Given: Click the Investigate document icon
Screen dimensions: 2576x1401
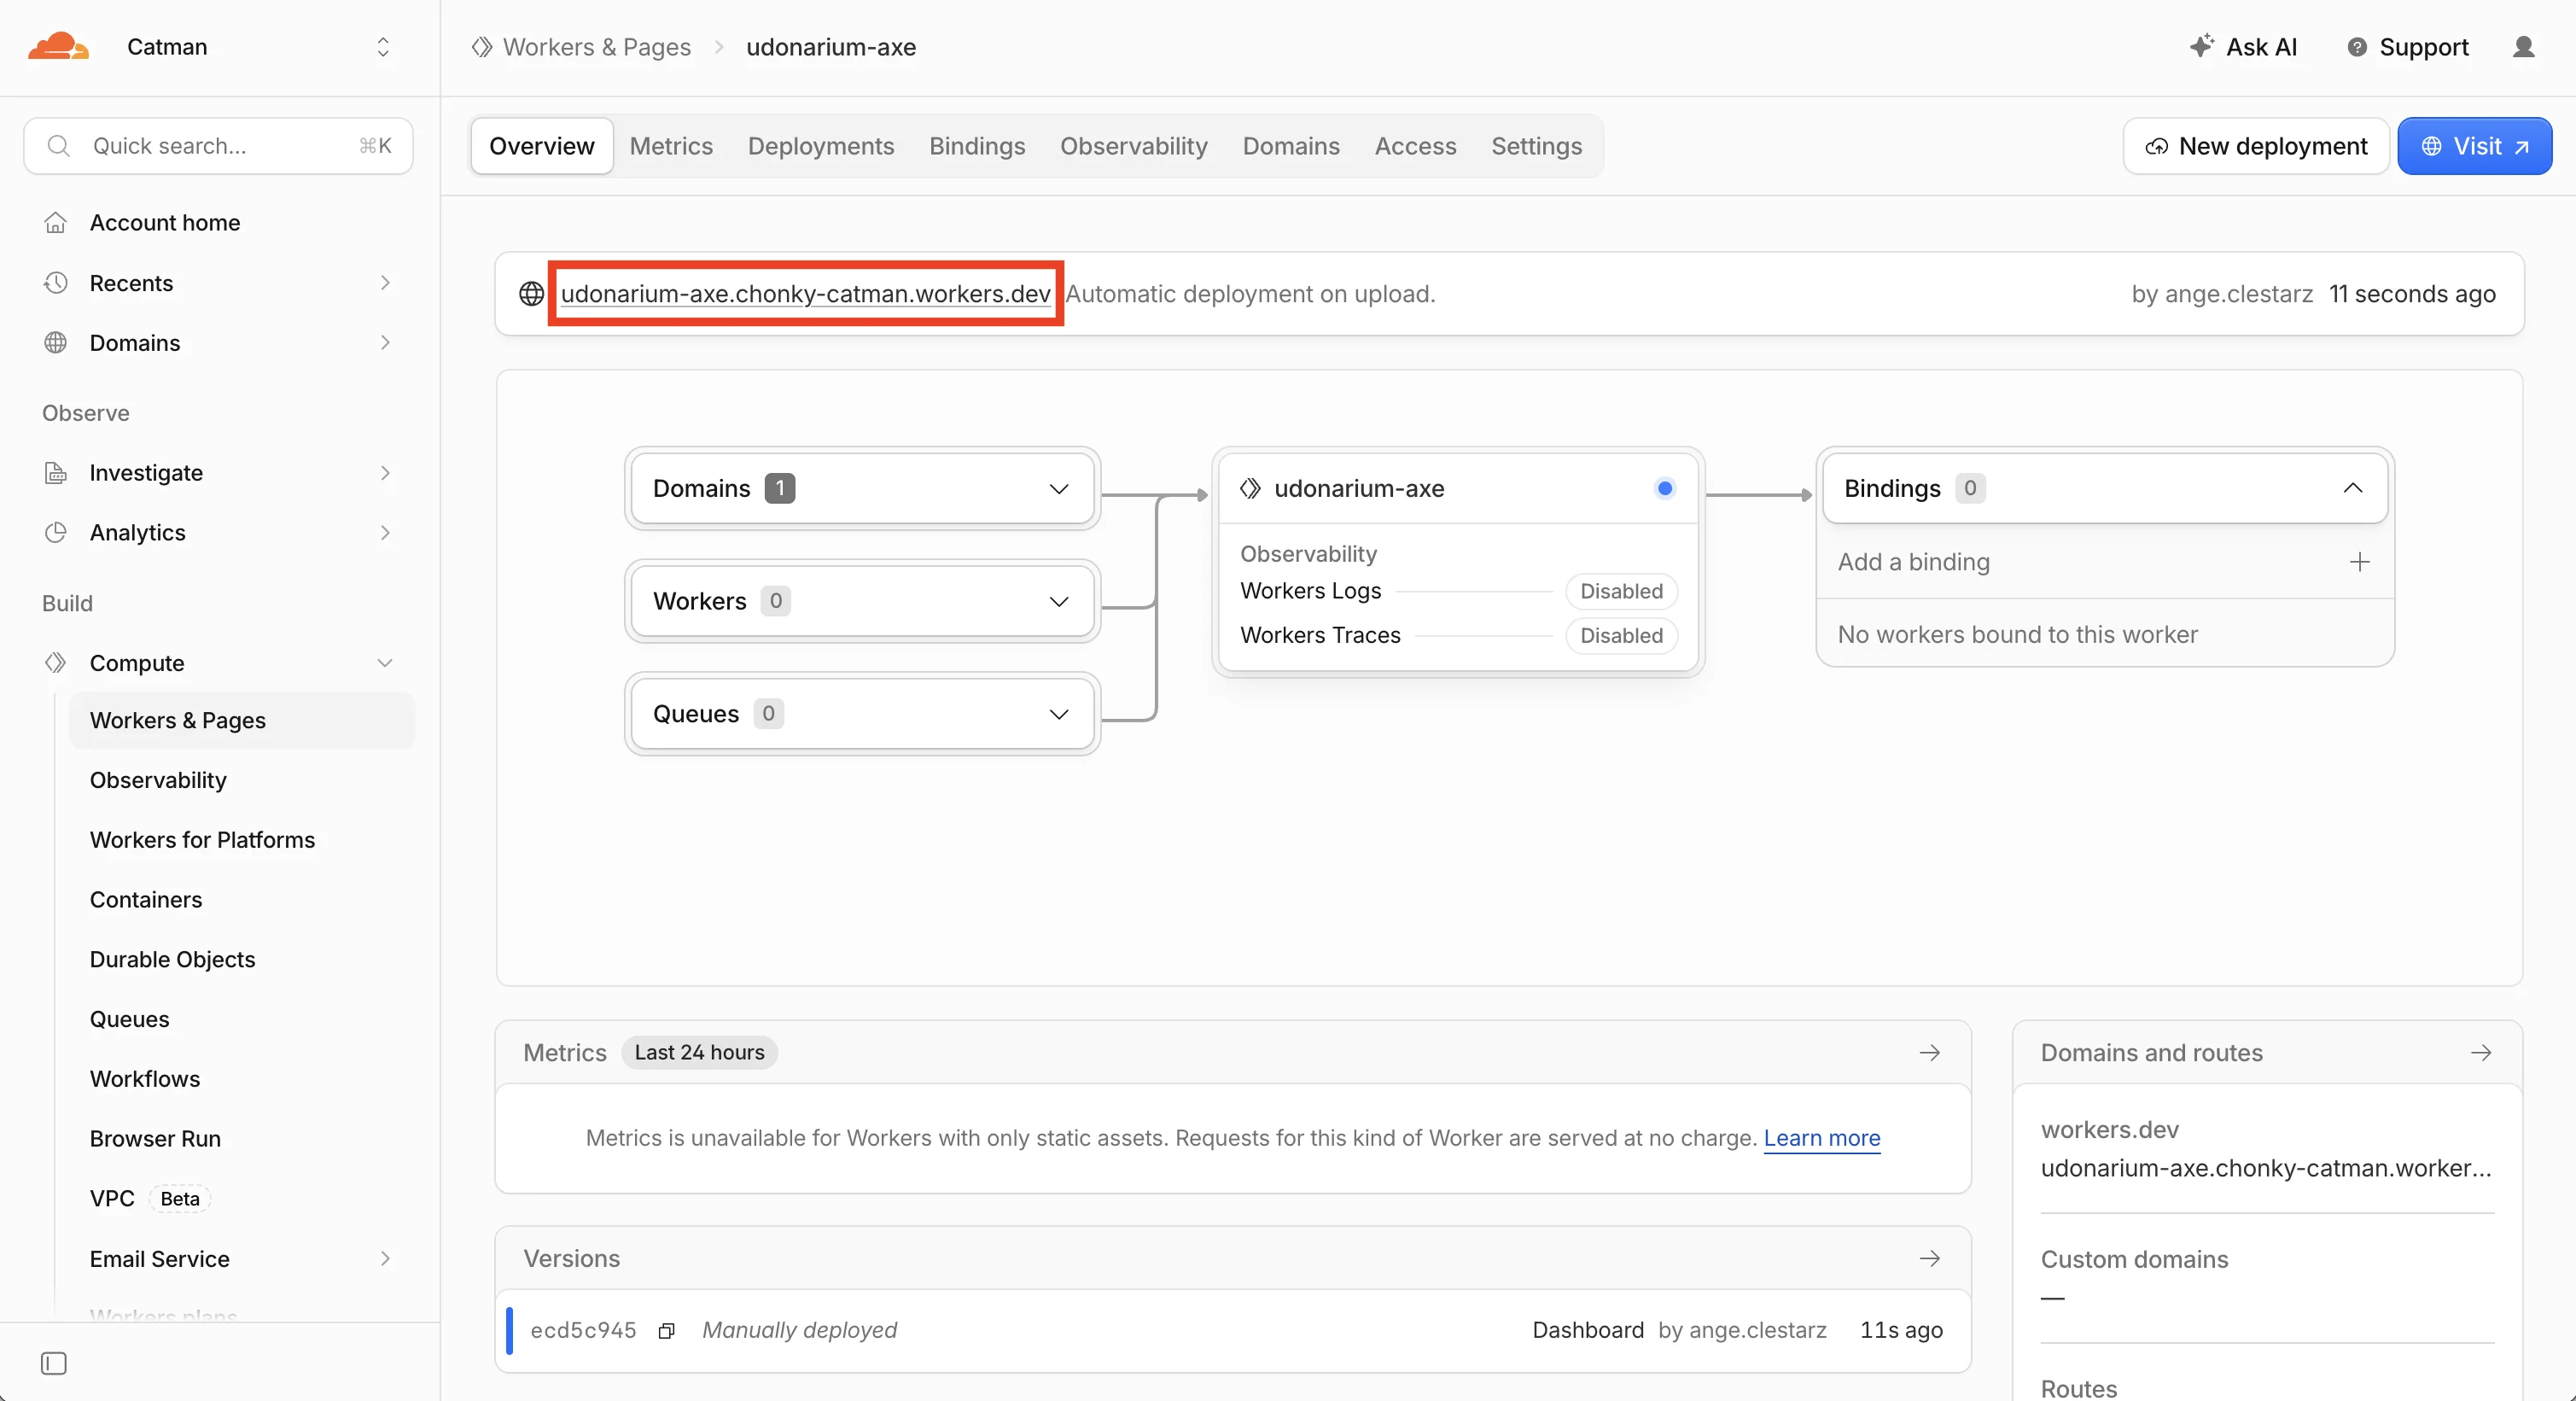Looking at the screenshot, I should [x=56, y=473].
